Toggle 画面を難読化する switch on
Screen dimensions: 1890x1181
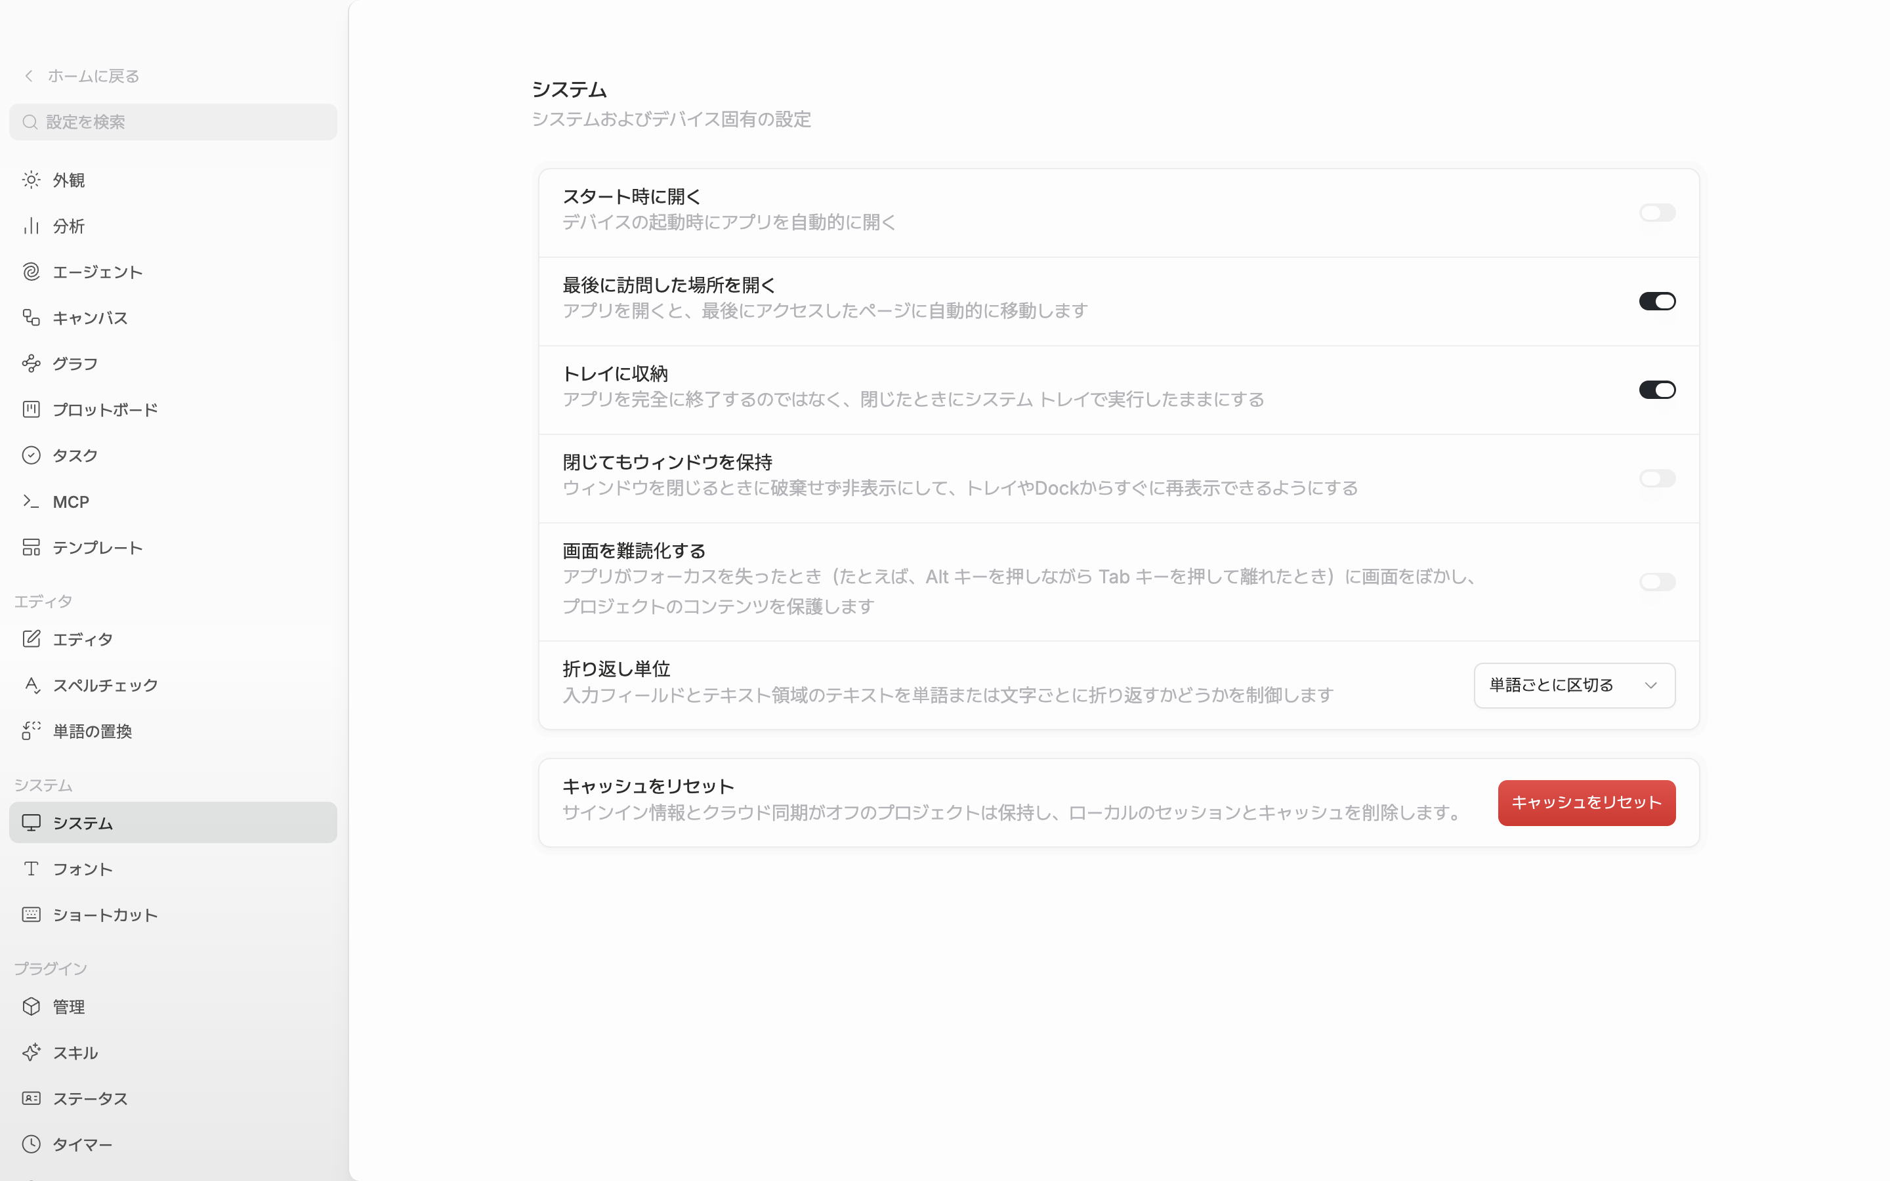1657,582
